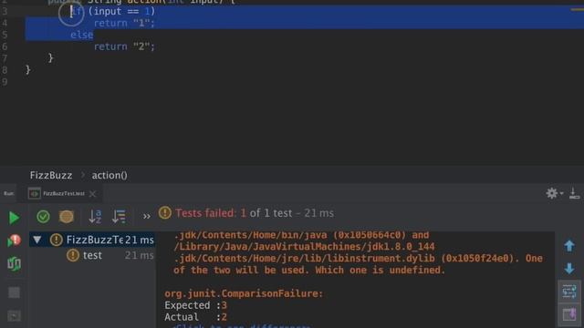Click line number 6 in gutter
The width and height of the screenshot is (584, 328).
[x=5, y=46]
